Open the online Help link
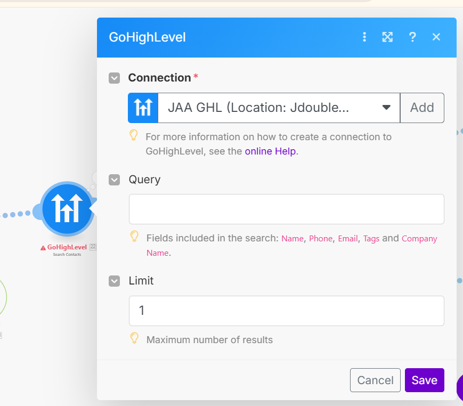Viewport: 463px width, 406px height. pos(271,151)
